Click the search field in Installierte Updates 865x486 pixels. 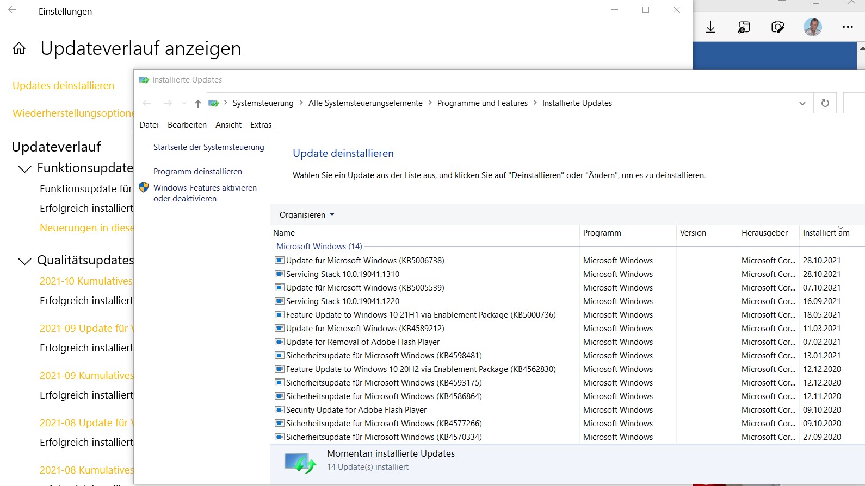854,103
